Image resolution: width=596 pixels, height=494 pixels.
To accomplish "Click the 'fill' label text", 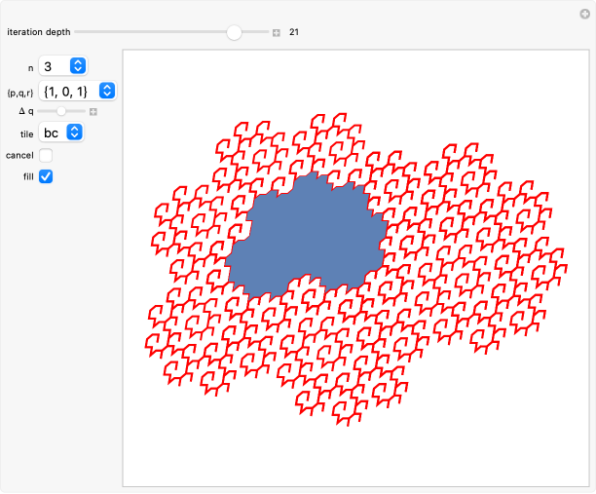I will click(28, 176).
